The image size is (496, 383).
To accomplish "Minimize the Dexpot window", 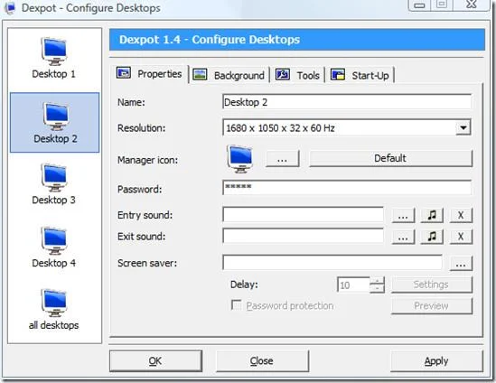I will [x=419, y=5].
